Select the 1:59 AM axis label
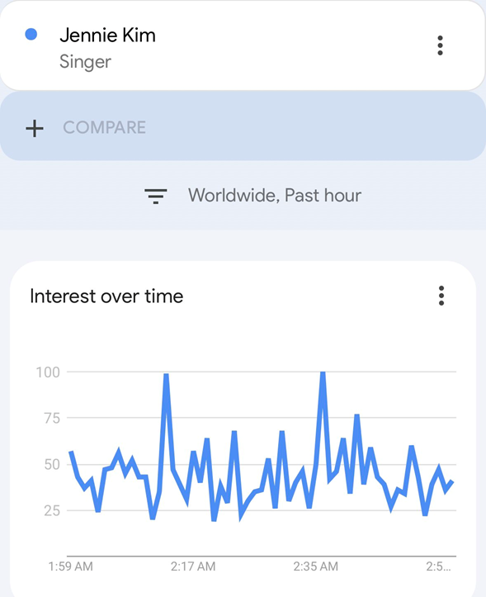The width and height of the screenshot is (486, 597). click(70, 566)
